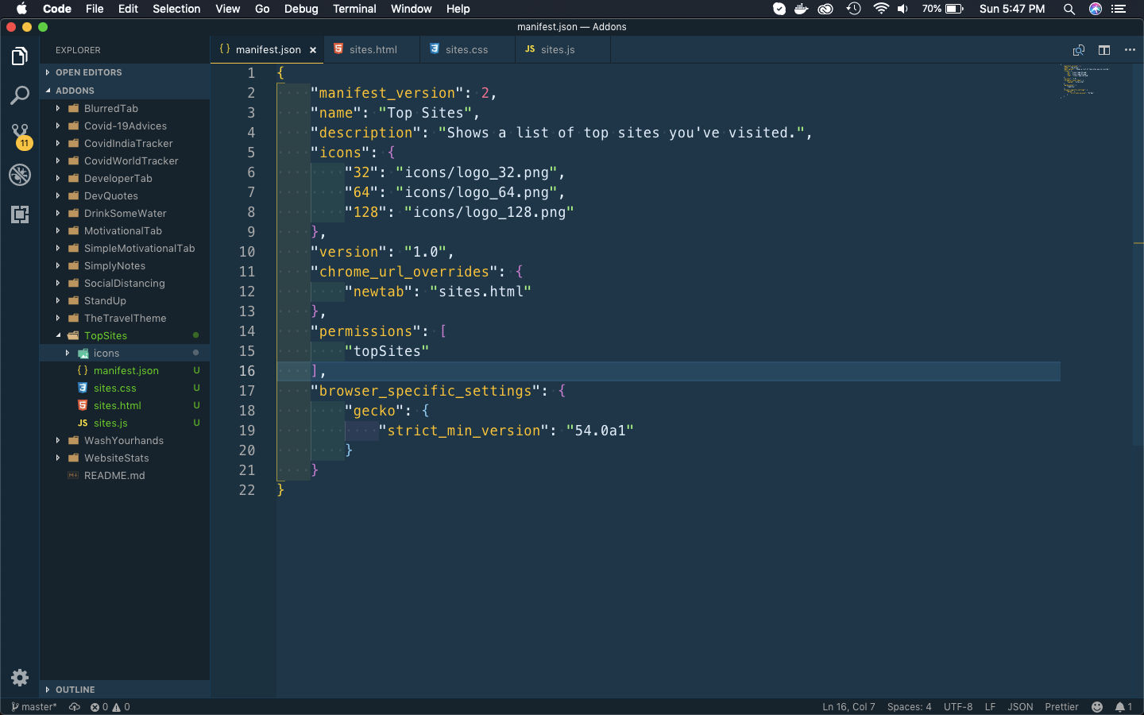
Task: Select the CovidIndiaTracker folder
Action: point(125,144)
